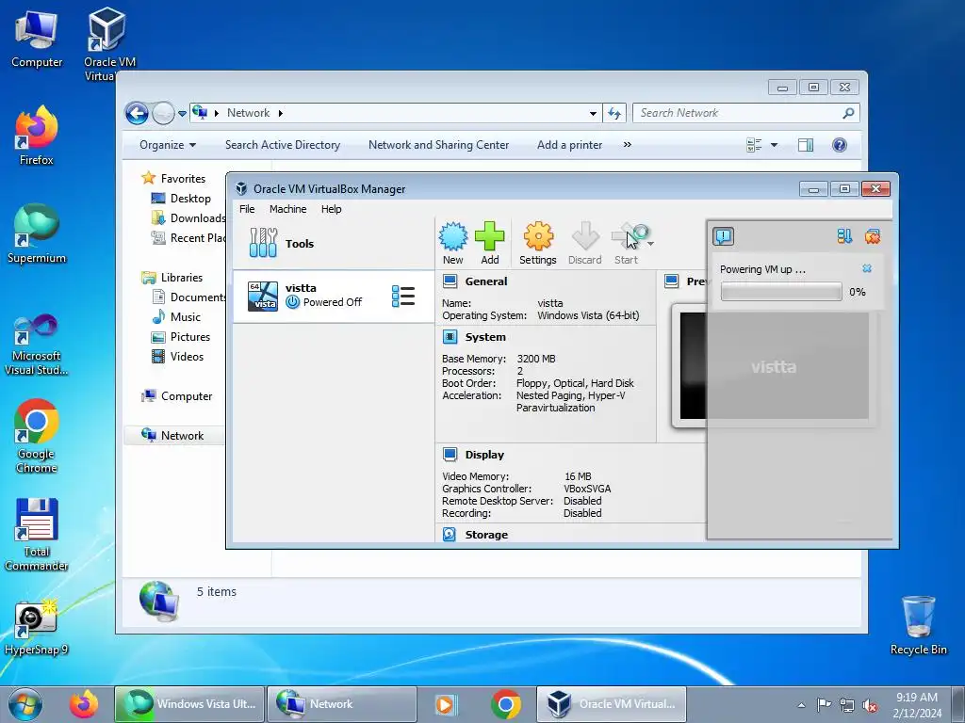The height and width of the screenshot is (723, 965).
Task: Expand the address bar history dropdown
Action: tap(593, 114)
